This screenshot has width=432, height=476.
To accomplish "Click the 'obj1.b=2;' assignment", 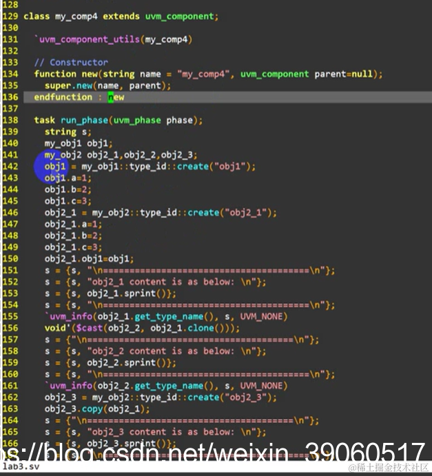I will click(68, 189).
